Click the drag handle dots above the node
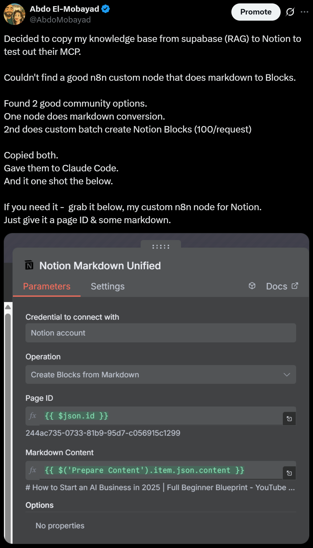The image size is (313, 548). (161, 246)
